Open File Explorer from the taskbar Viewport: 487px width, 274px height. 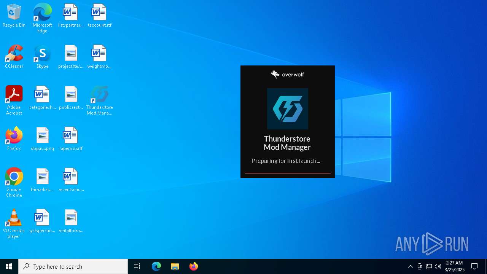pos(175,266)
